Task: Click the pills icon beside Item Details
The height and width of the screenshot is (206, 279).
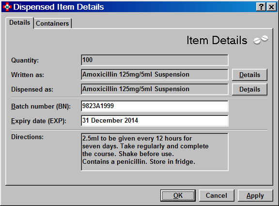Action: (x=261, y=40)
